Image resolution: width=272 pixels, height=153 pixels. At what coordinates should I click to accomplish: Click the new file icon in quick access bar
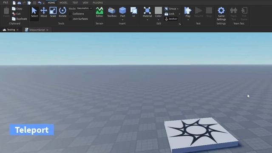(14, 3)
